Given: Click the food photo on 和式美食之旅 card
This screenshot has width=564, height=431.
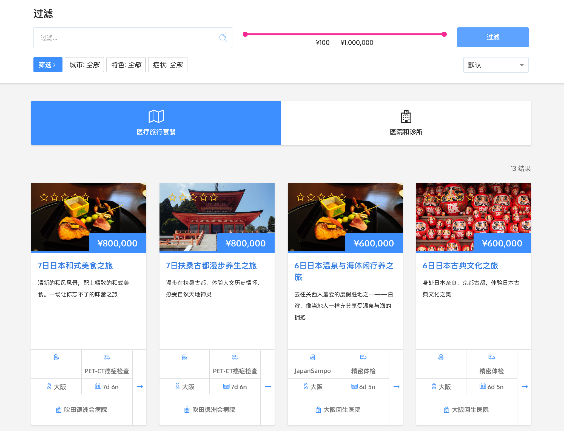Looking at the screenshot, I should pyautogui.click(x=89, y=217).
